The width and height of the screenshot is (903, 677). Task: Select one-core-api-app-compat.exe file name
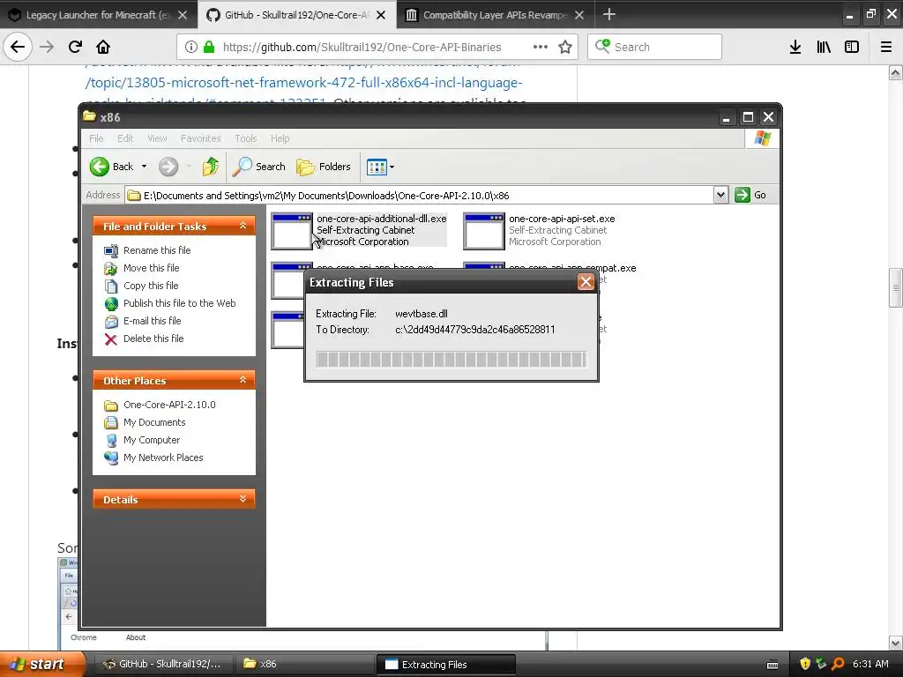[572, 268]
